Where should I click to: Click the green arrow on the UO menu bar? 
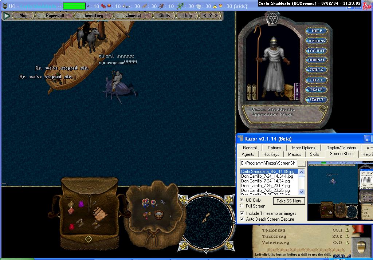pos(7,16)
